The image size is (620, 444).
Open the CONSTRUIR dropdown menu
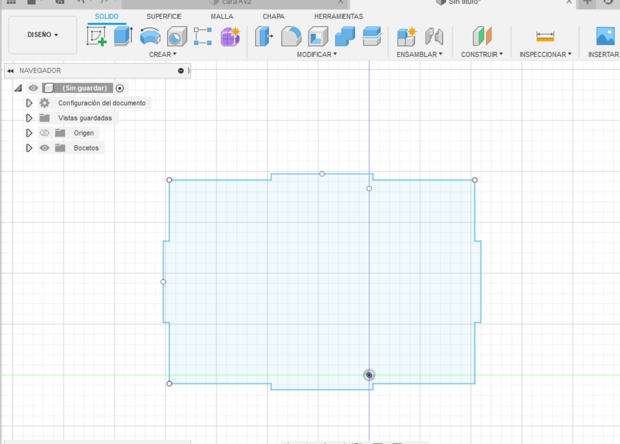click(482, 54)
